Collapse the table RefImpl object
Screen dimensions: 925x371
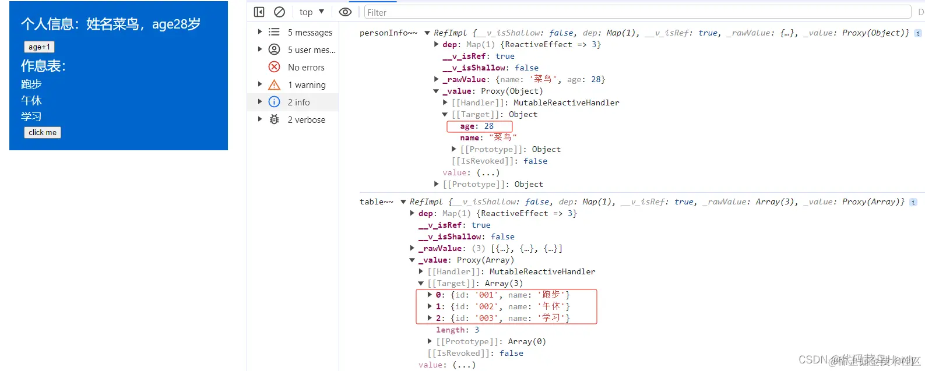click(403, 202)
